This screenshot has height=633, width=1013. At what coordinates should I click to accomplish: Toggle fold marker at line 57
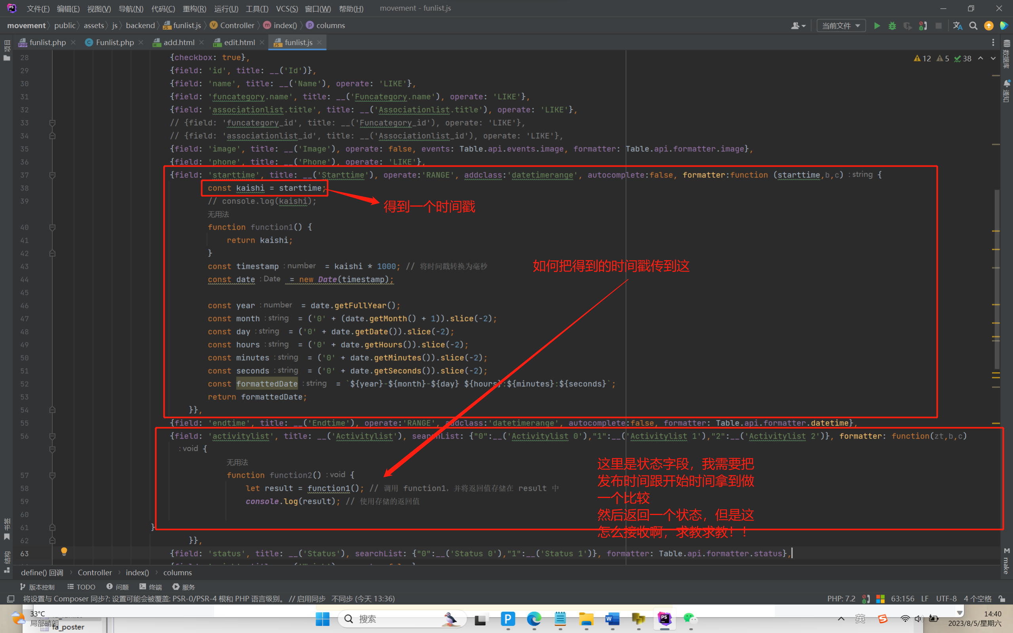pyautogui.click(x=52, y=475)
